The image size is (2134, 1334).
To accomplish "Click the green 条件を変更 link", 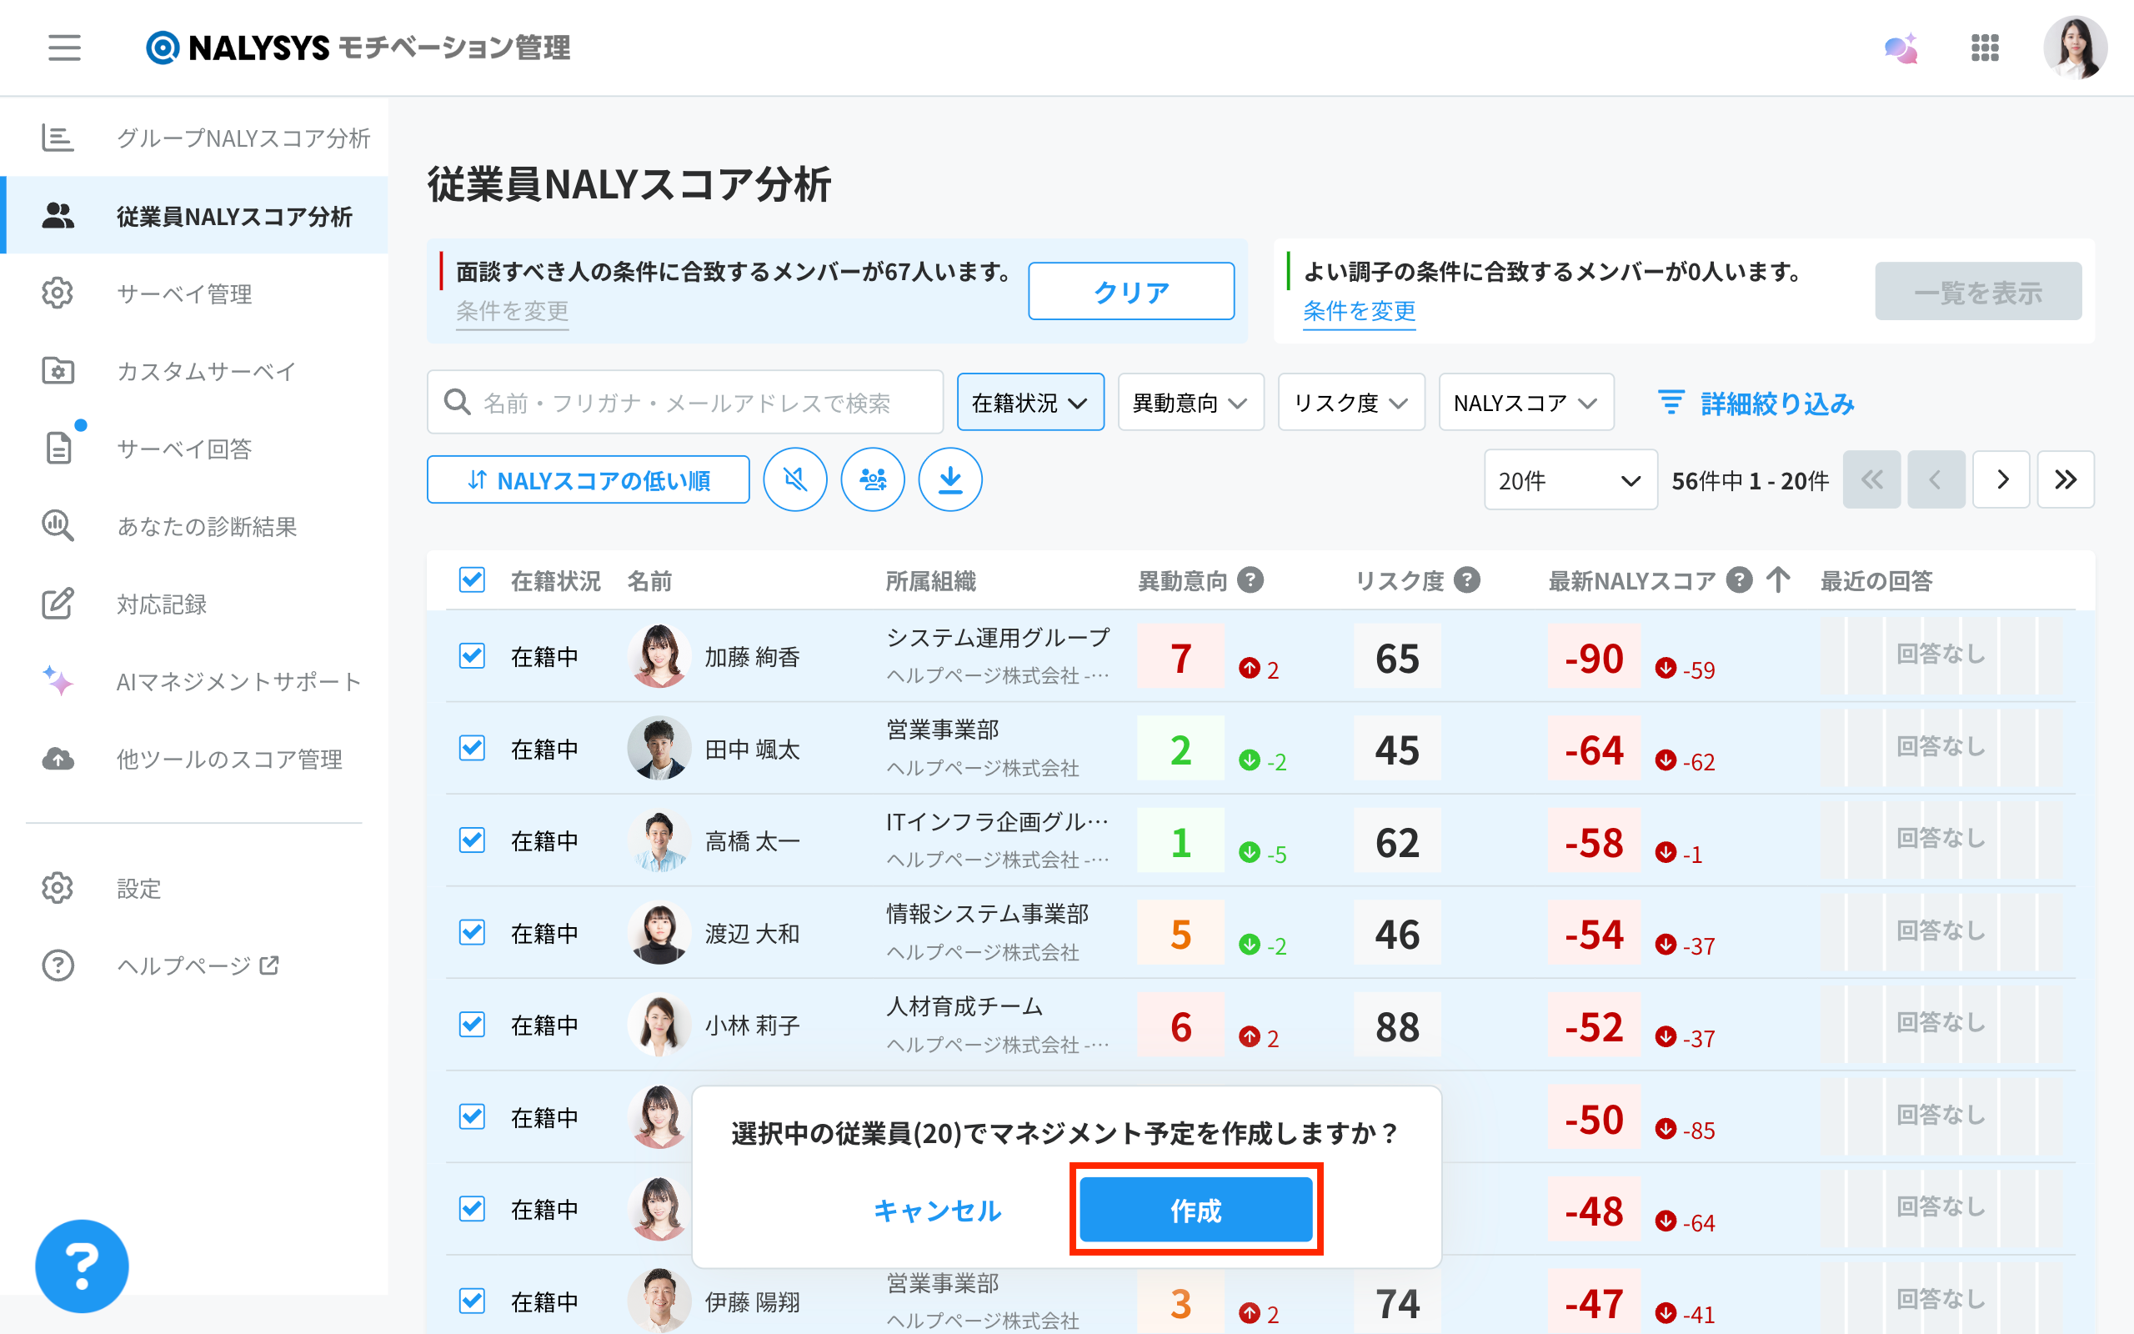I will [1359, 312].
